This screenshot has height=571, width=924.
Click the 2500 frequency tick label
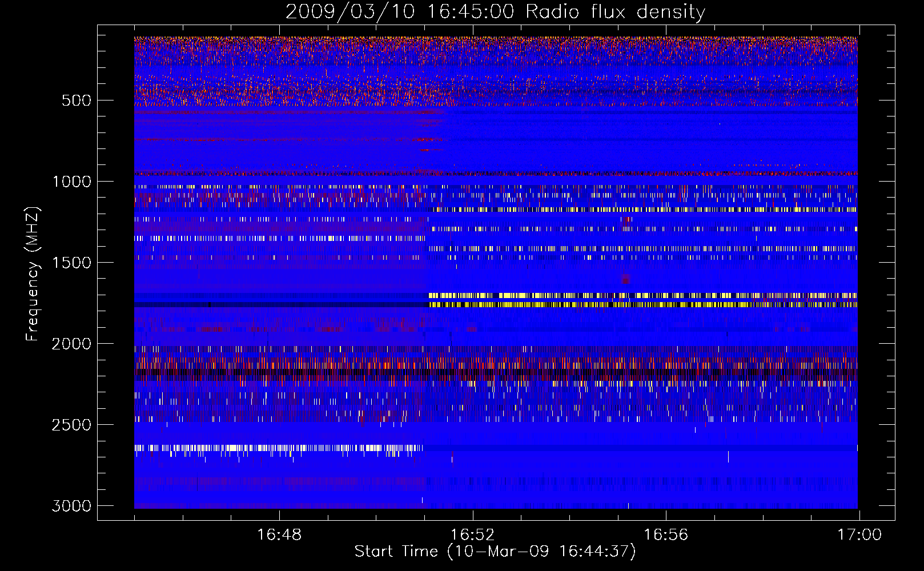71,425
